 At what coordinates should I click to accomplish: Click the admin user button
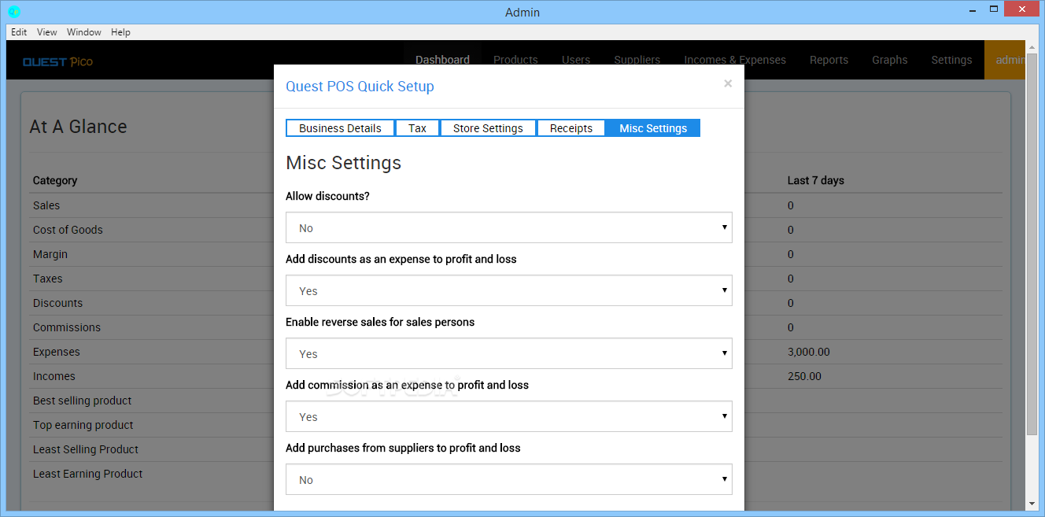[1006, 60]
